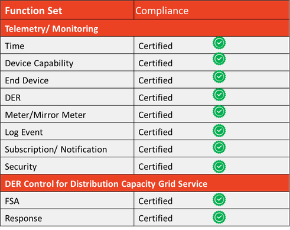Click the Subscription/ Notification label
This screenshot has width=290, height=230.
[x=56, y=150]
